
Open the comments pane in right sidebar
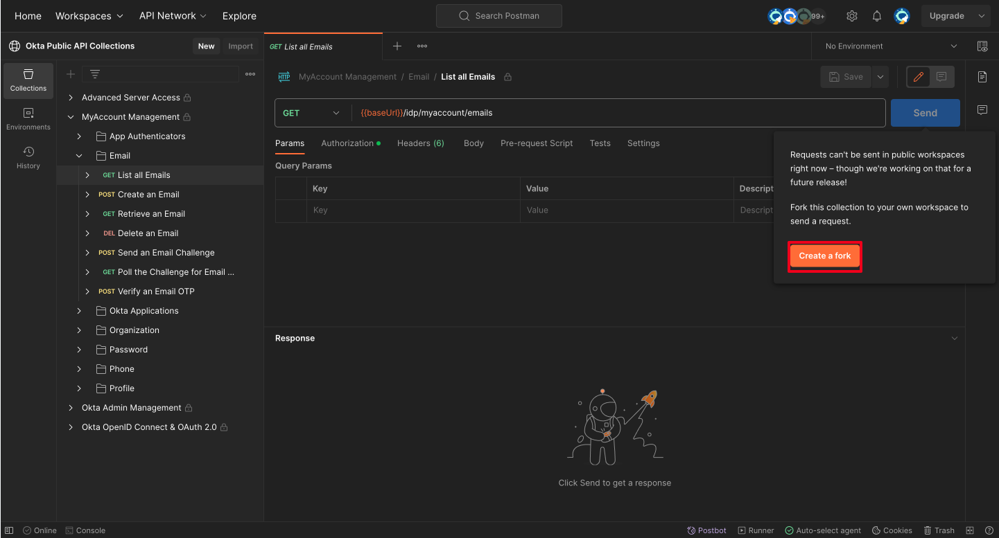pos(982,110)
